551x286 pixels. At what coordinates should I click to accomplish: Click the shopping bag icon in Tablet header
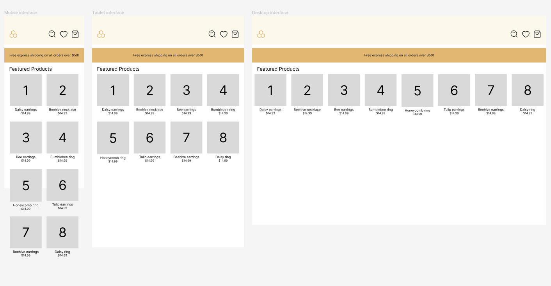click(235, 34)
